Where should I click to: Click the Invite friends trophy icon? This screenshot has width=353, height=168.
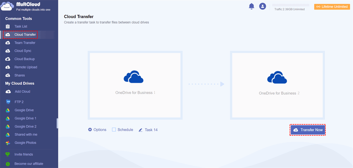click(x=8, y=154)
